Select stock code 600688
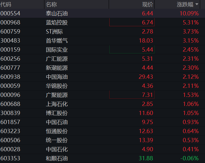This screenshot has width=205, height=163. pos(10,104)
